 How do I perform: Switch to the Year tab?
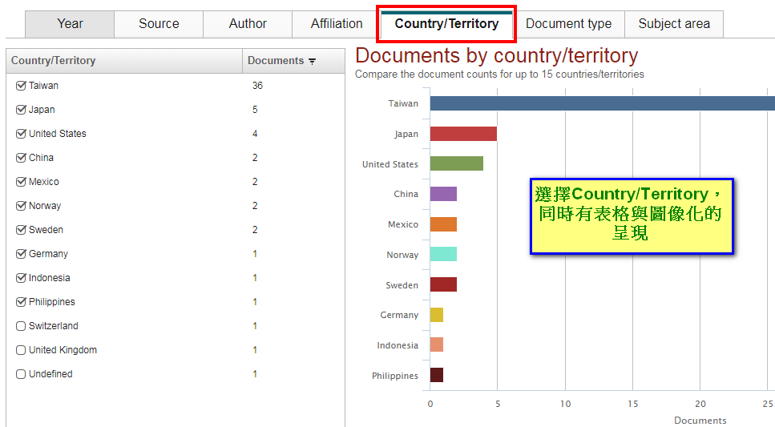tap(70, 24)
